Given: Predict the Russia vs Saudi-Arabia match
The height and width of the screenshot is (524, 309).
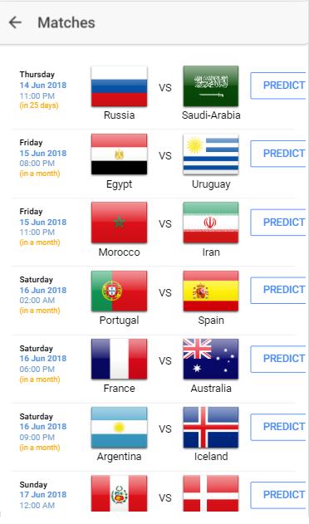Looking at the screenshot, I should (279, 86).
